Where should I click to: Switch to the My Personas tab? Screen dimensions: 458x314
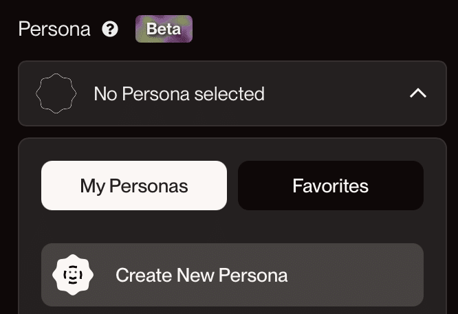[x=134, y=186]
